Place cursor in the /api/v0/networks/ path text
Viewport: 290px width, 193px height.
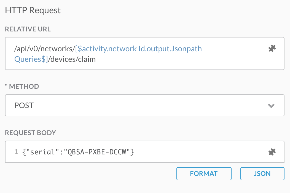44,49
